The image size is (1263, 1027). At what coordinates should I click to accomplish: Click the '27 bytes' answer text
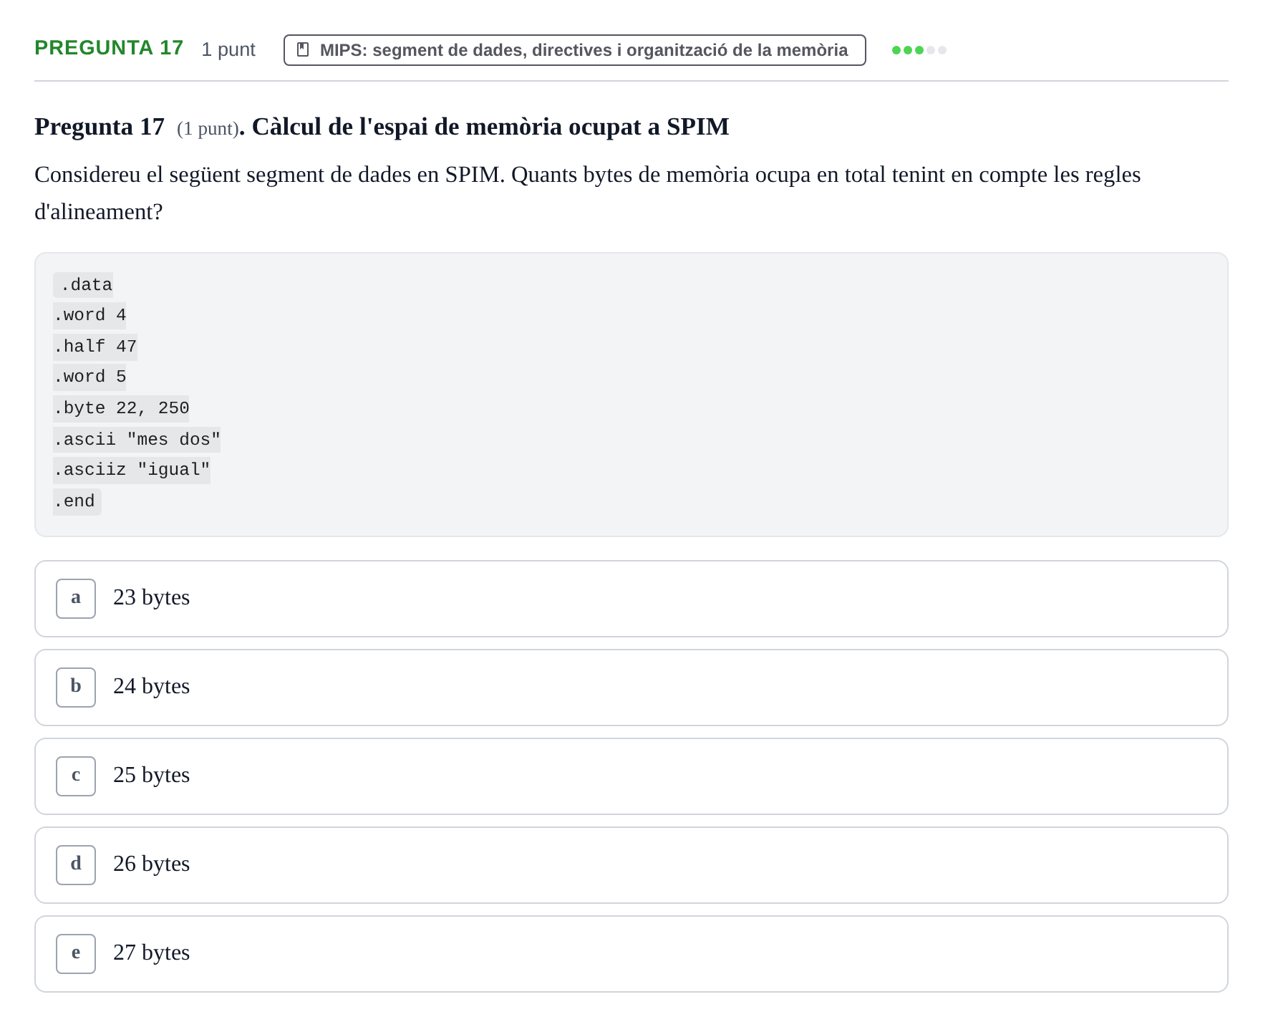(151, 953)
